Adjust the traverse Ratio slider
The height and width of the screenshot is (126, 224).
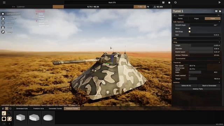[205, 72]
